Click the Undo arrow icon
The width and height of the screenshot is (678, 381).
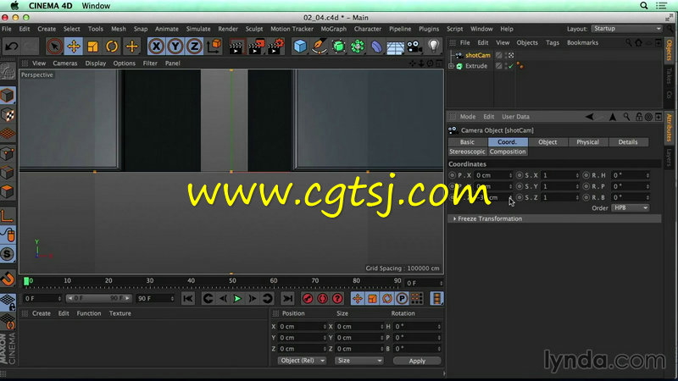coord(12,47)
